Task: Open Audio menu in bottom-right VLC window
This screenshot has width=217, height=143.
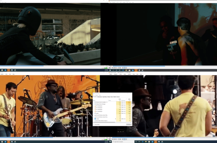Action: point(120,74)
